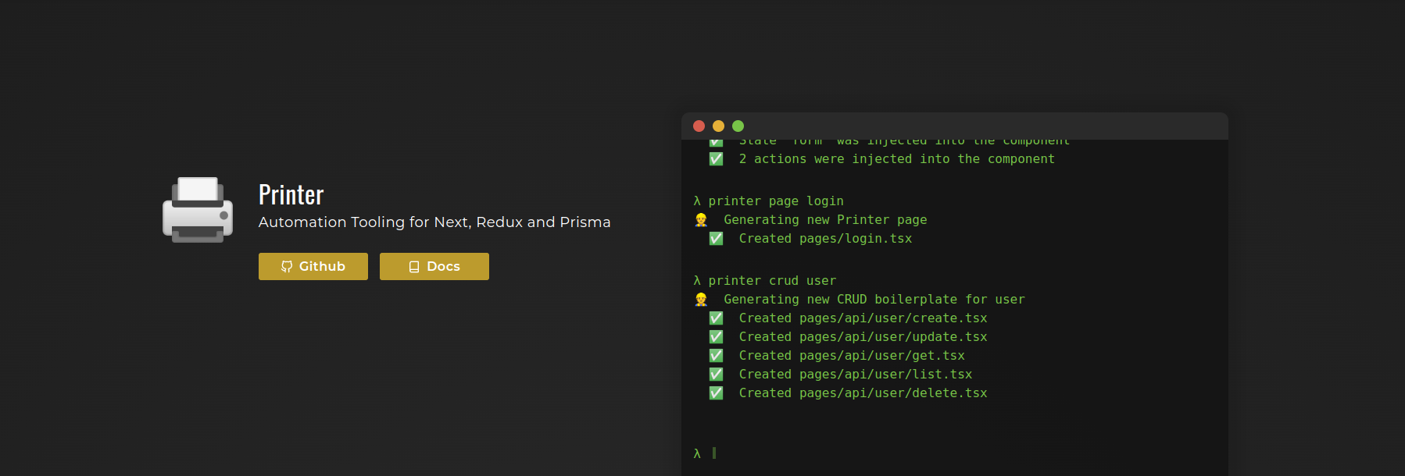Click the Automation Tooling tagline text
Viewport: 1405px width, 476px height.
(434, 222)
